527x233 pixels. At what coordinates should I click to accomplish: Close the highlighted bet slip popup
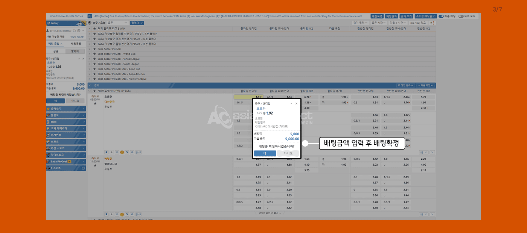[x=296, y=103]
